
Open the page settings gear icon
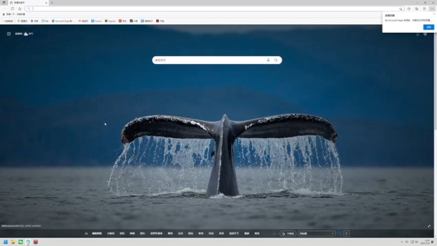(425, 34)
